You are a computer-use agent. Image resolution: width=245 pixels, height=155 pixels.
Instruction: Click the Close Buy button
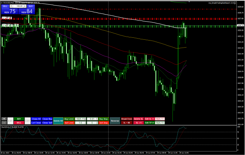(x=47, y=119)
